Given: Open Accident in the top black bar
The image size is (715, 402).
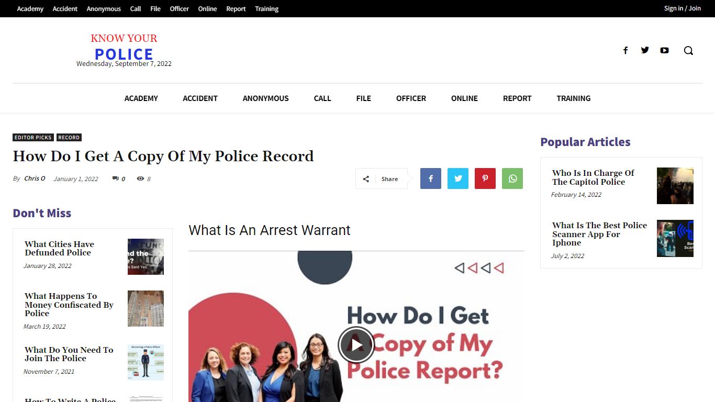Looking at the screenshot, I should 65,9.
